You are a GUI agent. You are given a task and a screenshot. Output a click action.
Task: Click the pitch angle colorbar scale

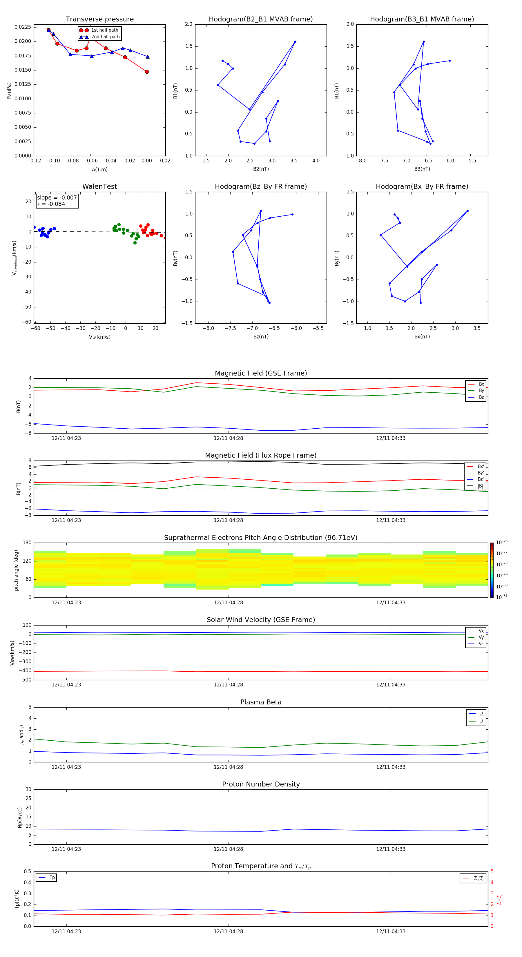click(492, 570)
